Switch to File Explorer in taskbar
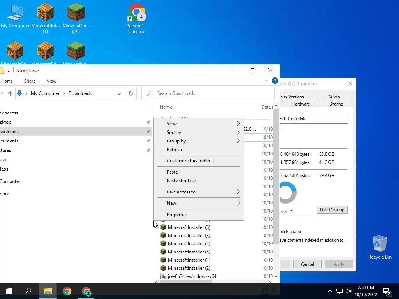 48,291
